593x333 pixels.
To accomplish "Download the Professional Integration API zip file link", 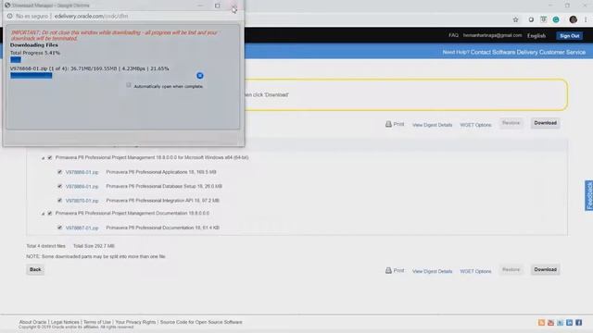I will [x=82, y=201].
